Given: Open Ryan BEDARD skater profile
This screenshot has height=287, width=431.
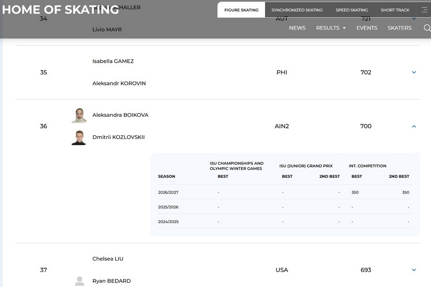Looking at the screenshot, I should pos(111,281).
